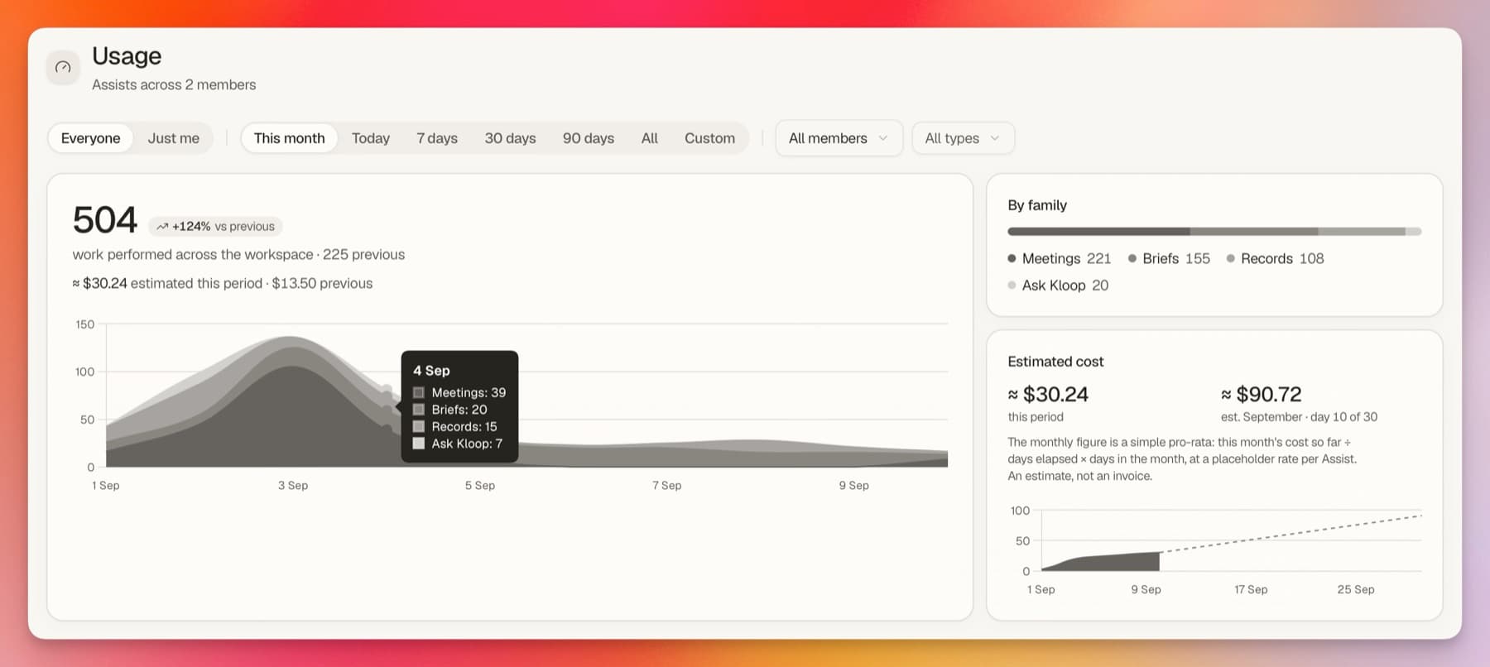
Task: Click the Briefs swatch in 4 Sep tooltip
Action: (419, 410)
